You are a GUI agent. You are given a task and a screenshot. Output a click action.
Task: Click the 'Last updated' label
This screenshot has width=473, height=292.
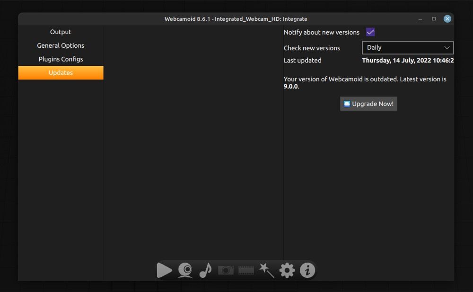tap(303, 61)
